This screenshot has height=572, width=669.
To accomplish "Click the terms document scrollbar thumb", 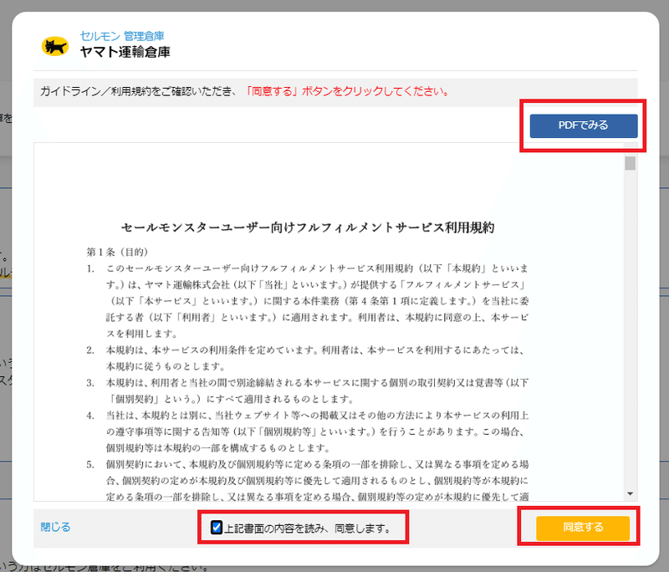I will [x=631, y=163].
